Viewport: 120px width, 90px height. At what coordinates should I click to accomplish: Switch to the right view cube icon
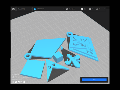point(24,82)
